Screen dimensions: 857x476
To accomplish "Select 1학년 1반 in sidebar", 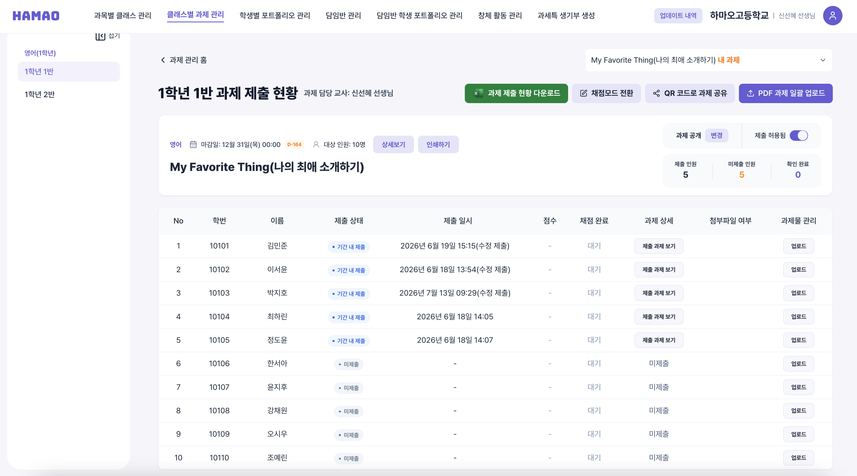I will coord(69,72).
